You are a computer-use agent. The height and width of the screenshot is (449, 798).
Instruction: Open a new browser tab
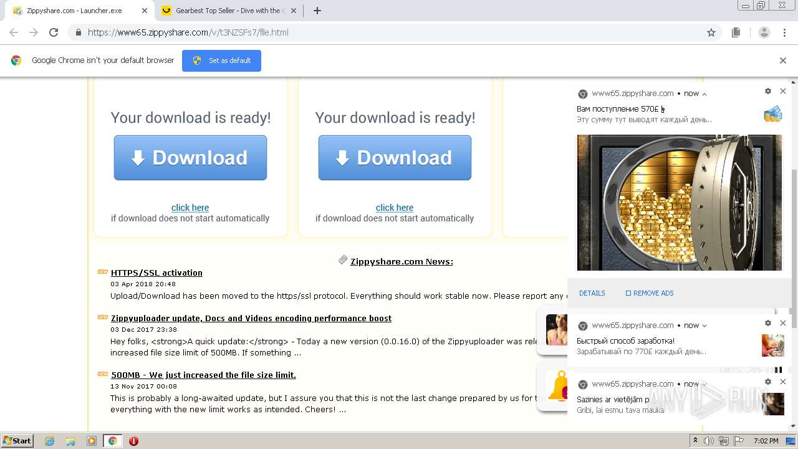coord(317,11)
